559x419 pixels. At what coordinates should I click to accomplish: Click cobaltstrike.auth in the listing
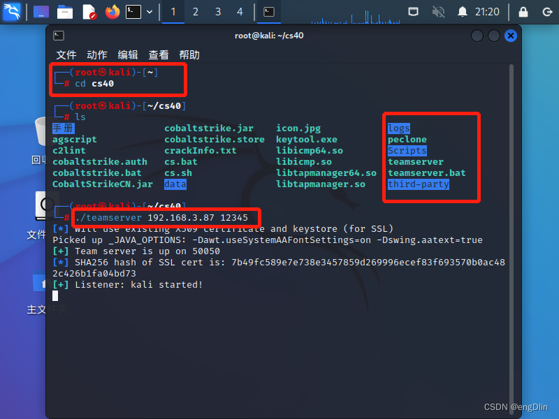pos(100,162)
